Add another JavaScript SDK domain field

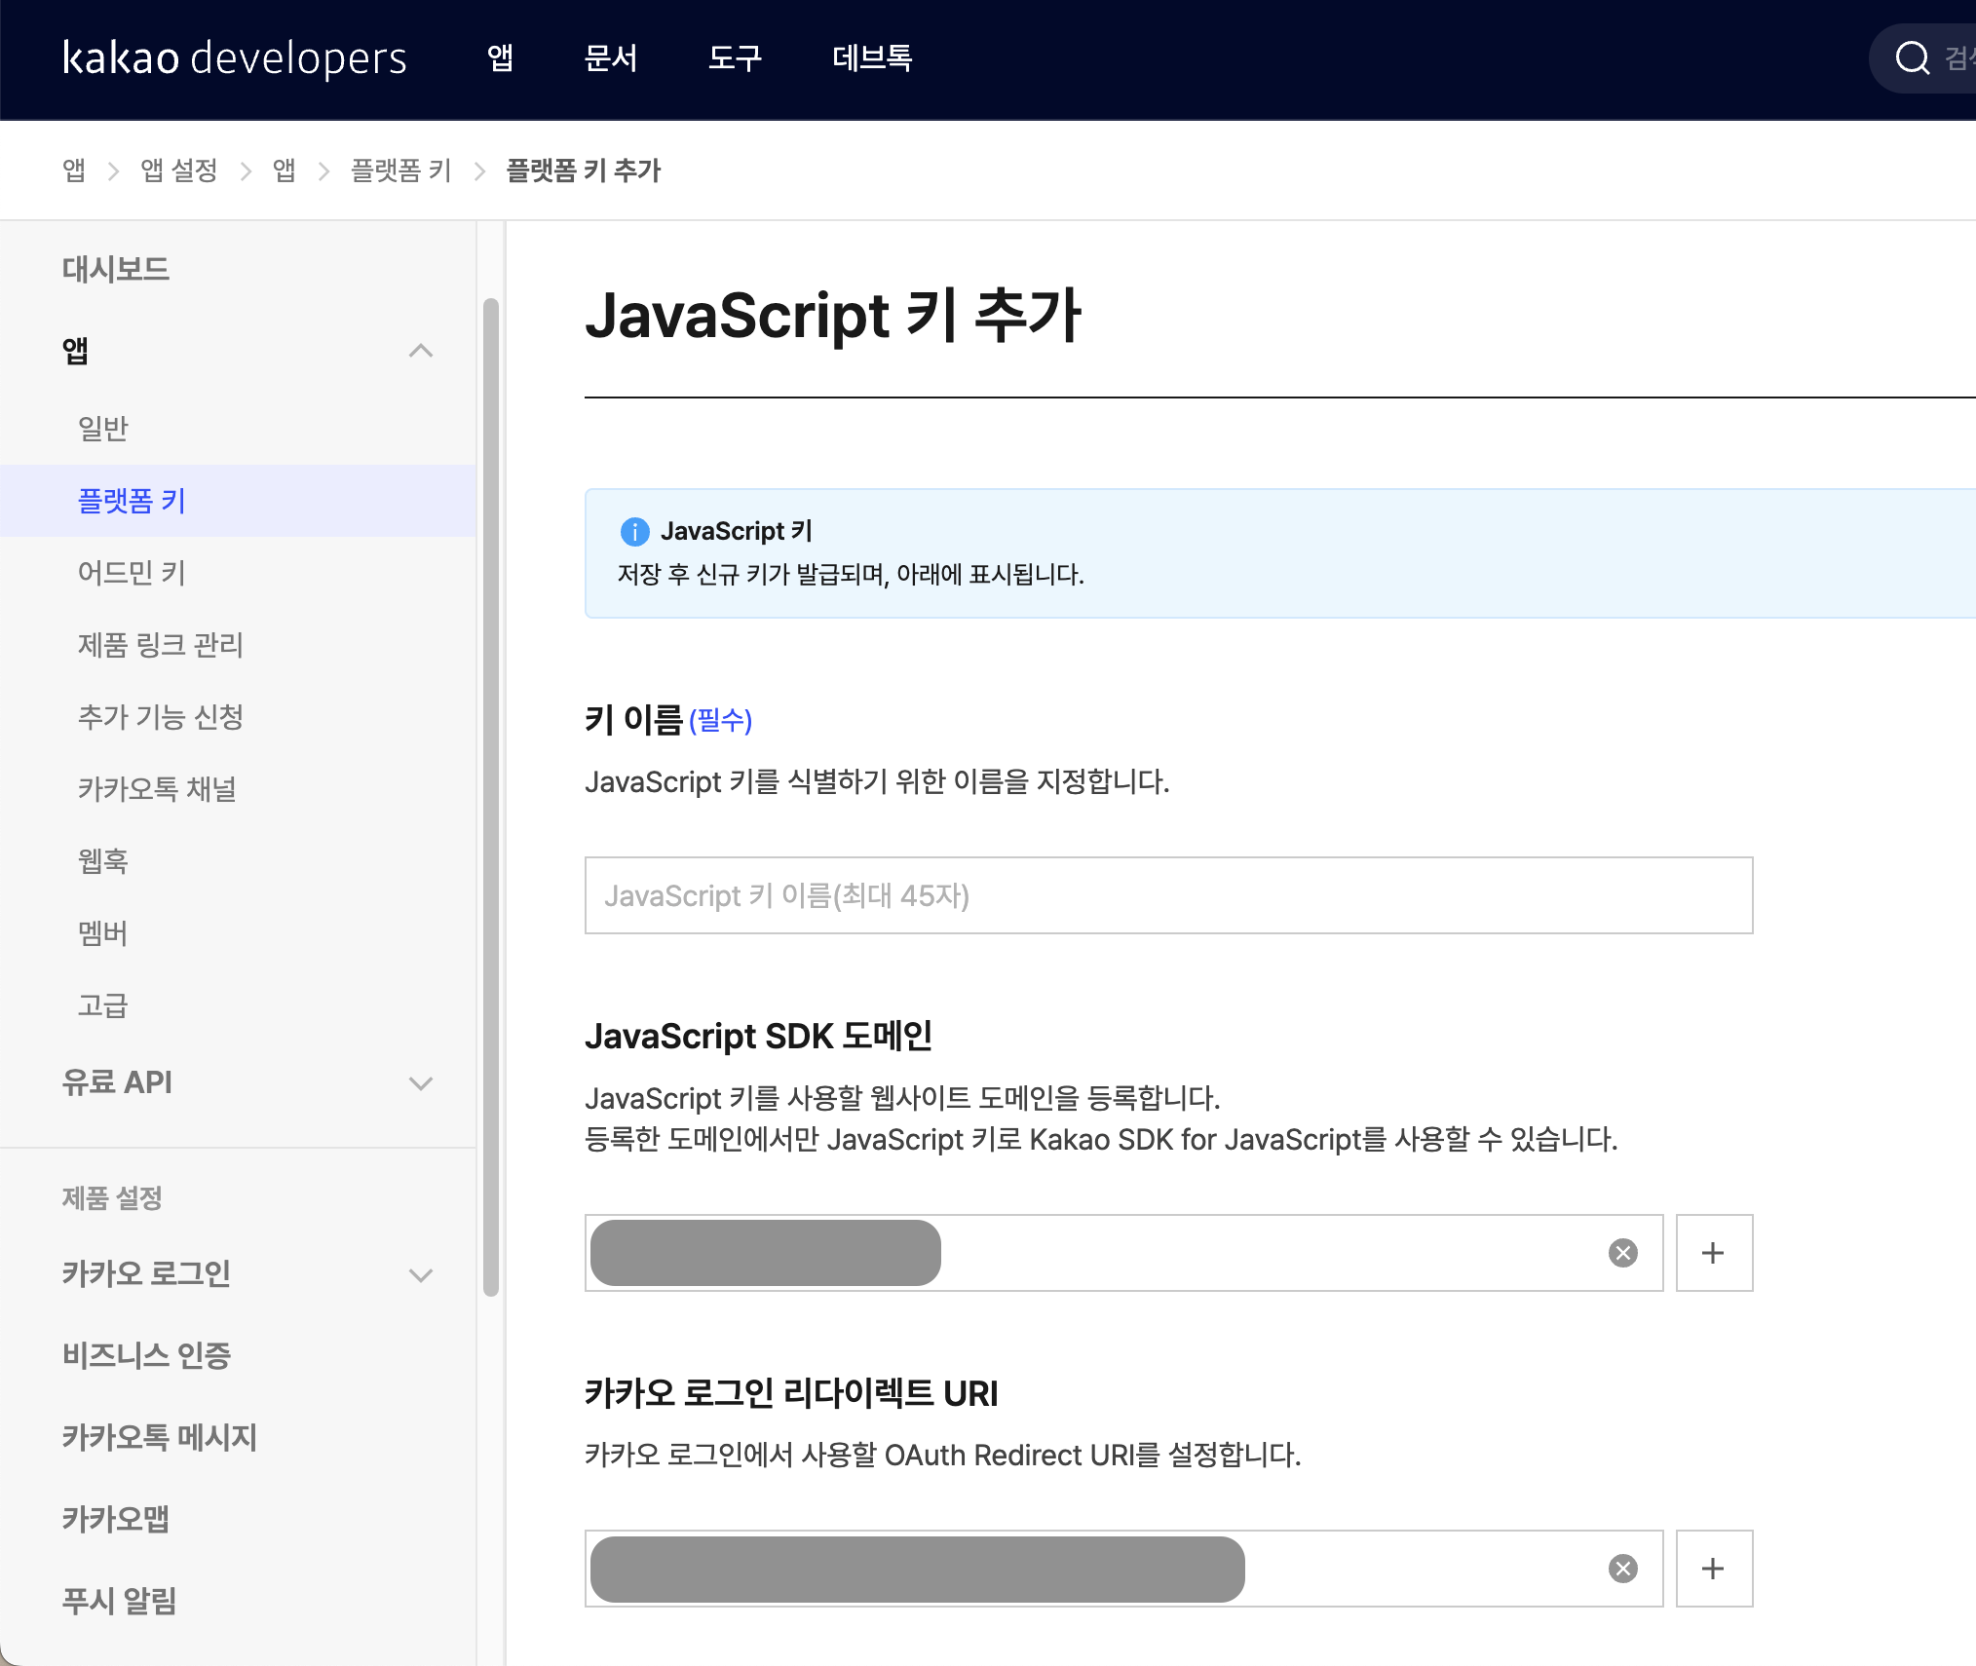click(1714, 1253)
